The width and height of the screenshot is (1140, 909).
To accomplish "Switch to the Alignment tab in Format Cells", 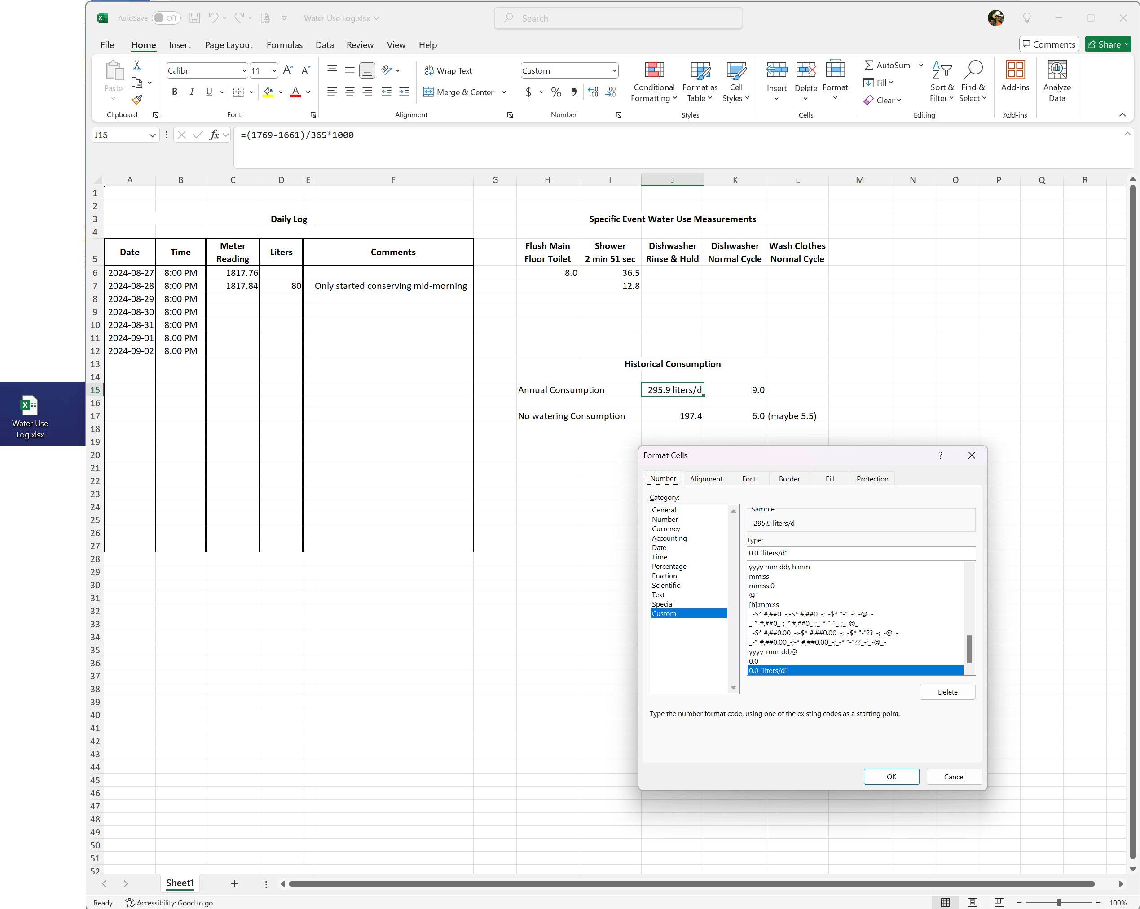I will click(x=705, y=479).
